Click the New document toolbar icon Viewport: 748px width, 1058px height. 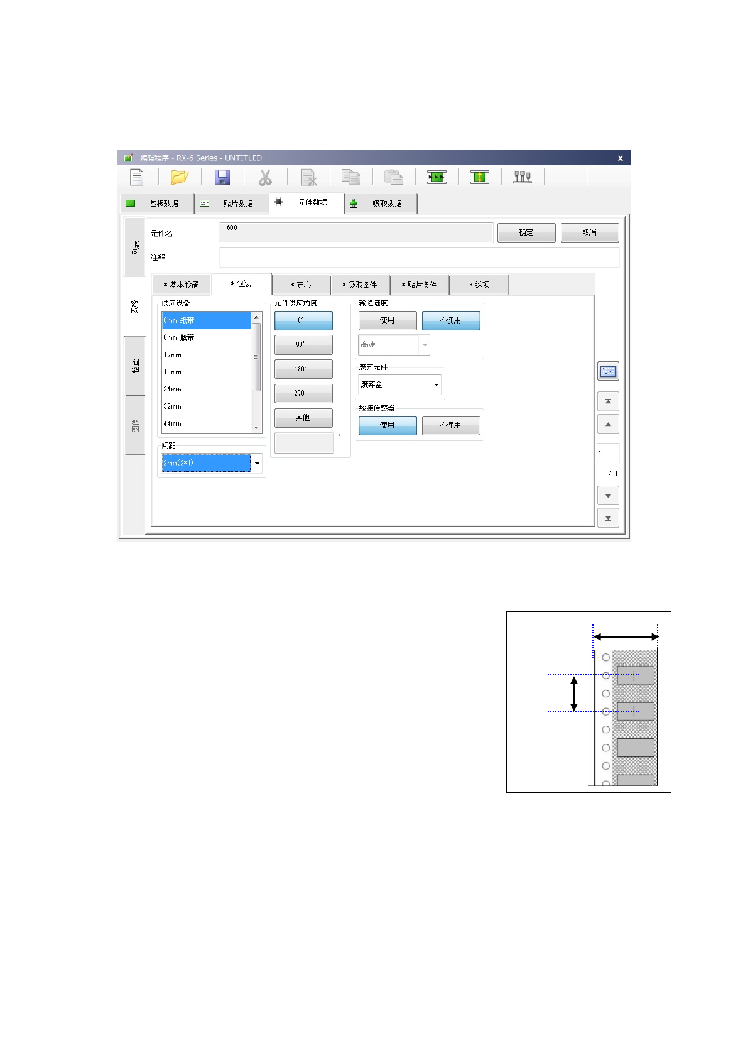click(136, 178)
